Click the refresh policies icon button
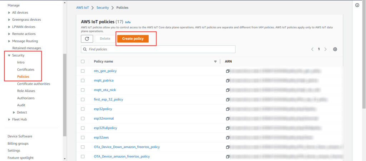 click(x=87, y=39)
